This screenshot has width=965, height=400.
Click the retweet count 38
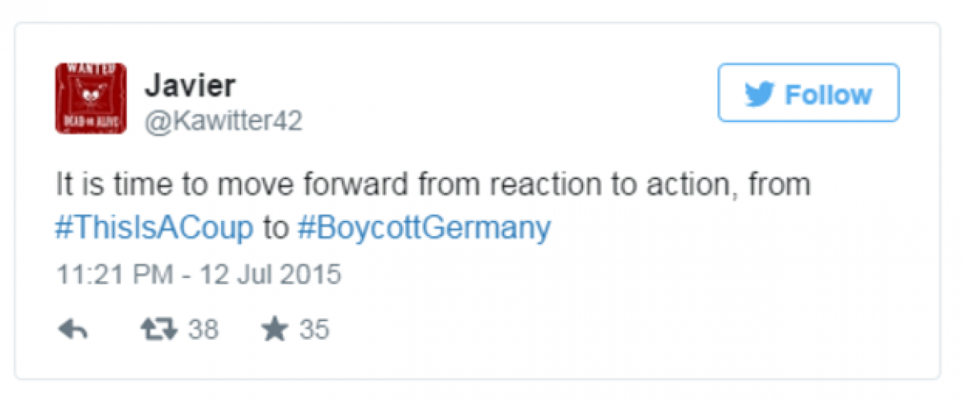203,329
